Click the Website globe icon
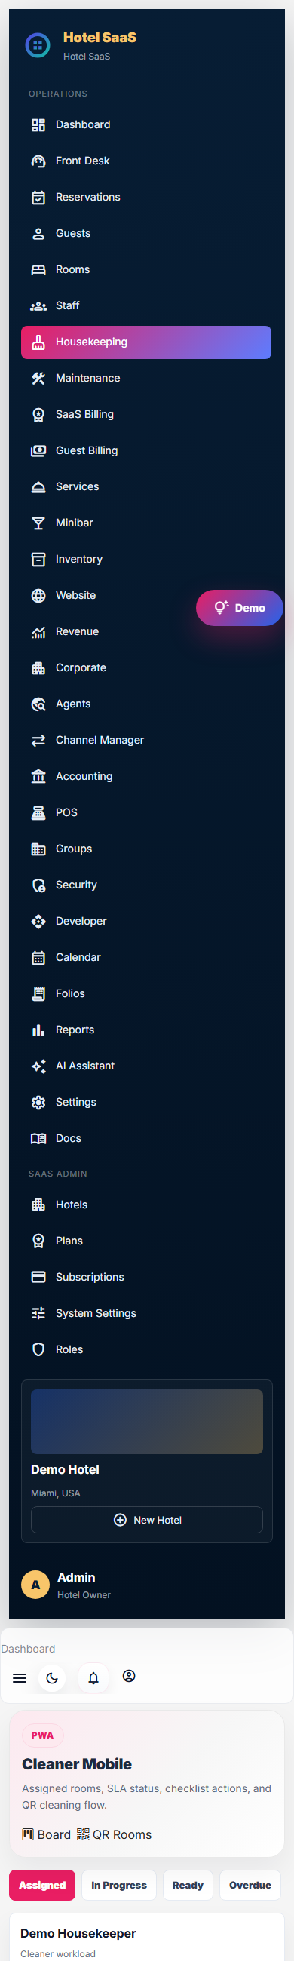 (x=38, y=594)
